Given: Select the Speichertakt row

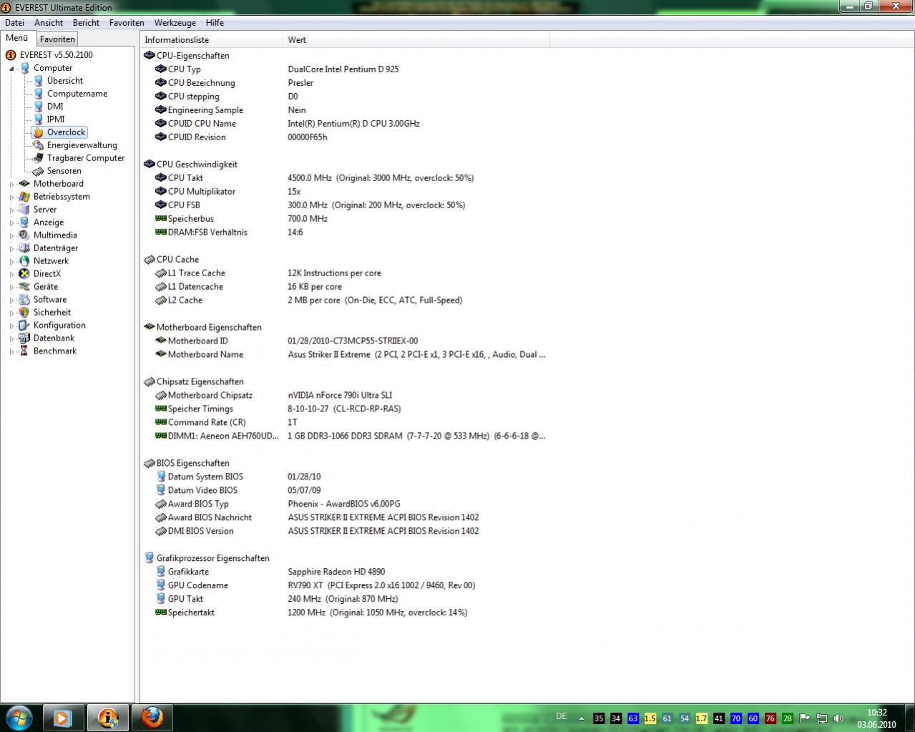Looking at the screenshot, I should point(346,613).
